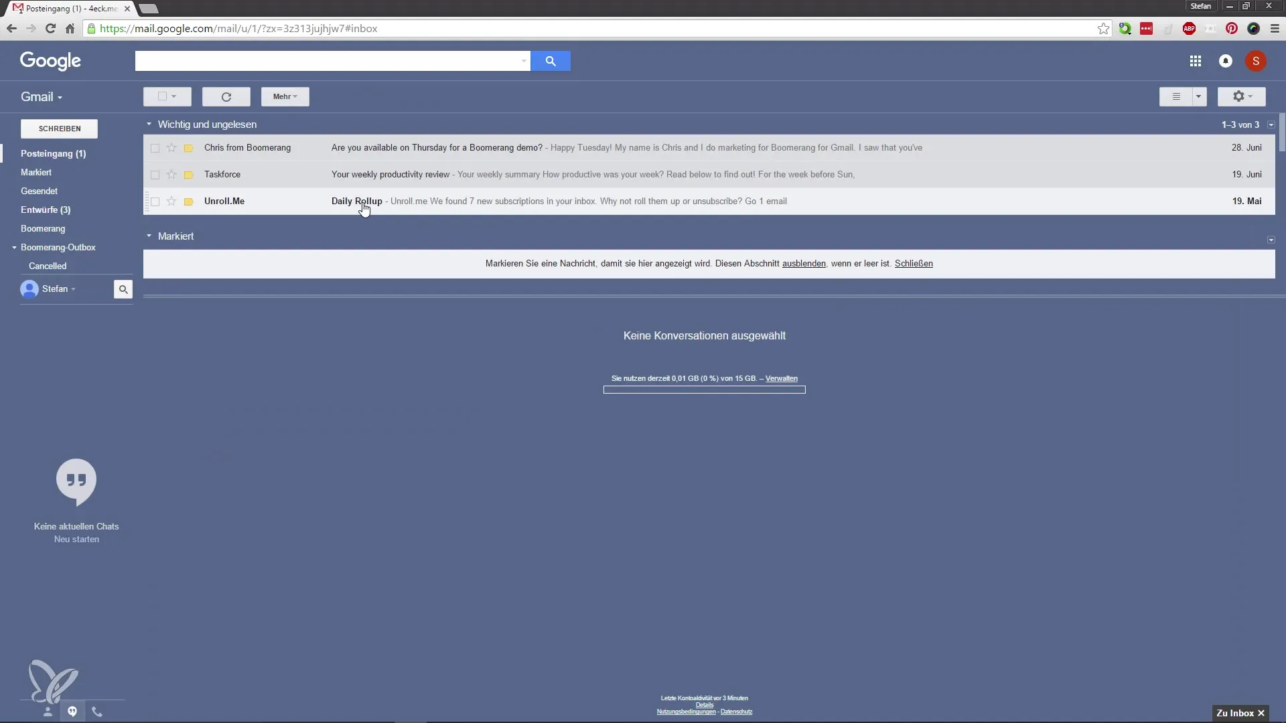This screenshot has height=723, width=1286.
Task: Tick the checkbox for Taskforce email
Action: [155, 175]
